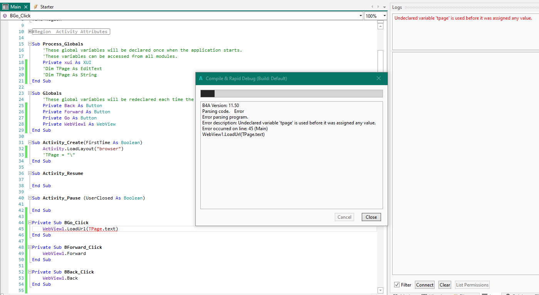Click 'Error parsing program.' in the dialog
The width and height of the screenshot is (539, 295).
click(x=225, y=117)
